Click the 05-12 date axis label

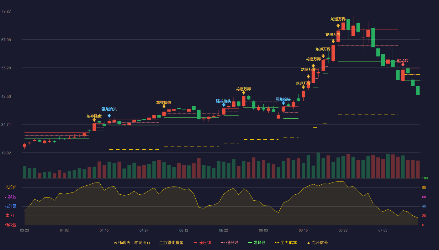184,230
